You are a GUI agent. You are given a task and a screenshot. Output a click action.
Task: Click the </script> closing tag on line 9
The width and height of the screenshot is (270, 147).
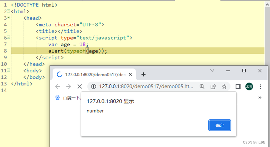point(50,58)
